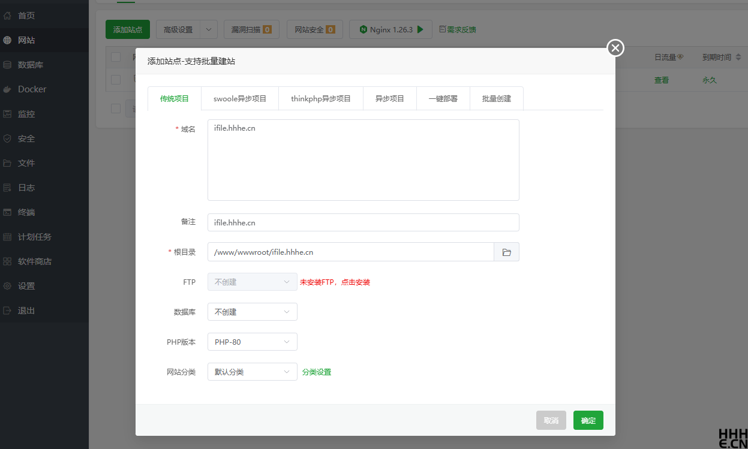Open the 终端 terminal icon in sidebar
The height and width of the screenshot is (449, 748).
[7, 212]
